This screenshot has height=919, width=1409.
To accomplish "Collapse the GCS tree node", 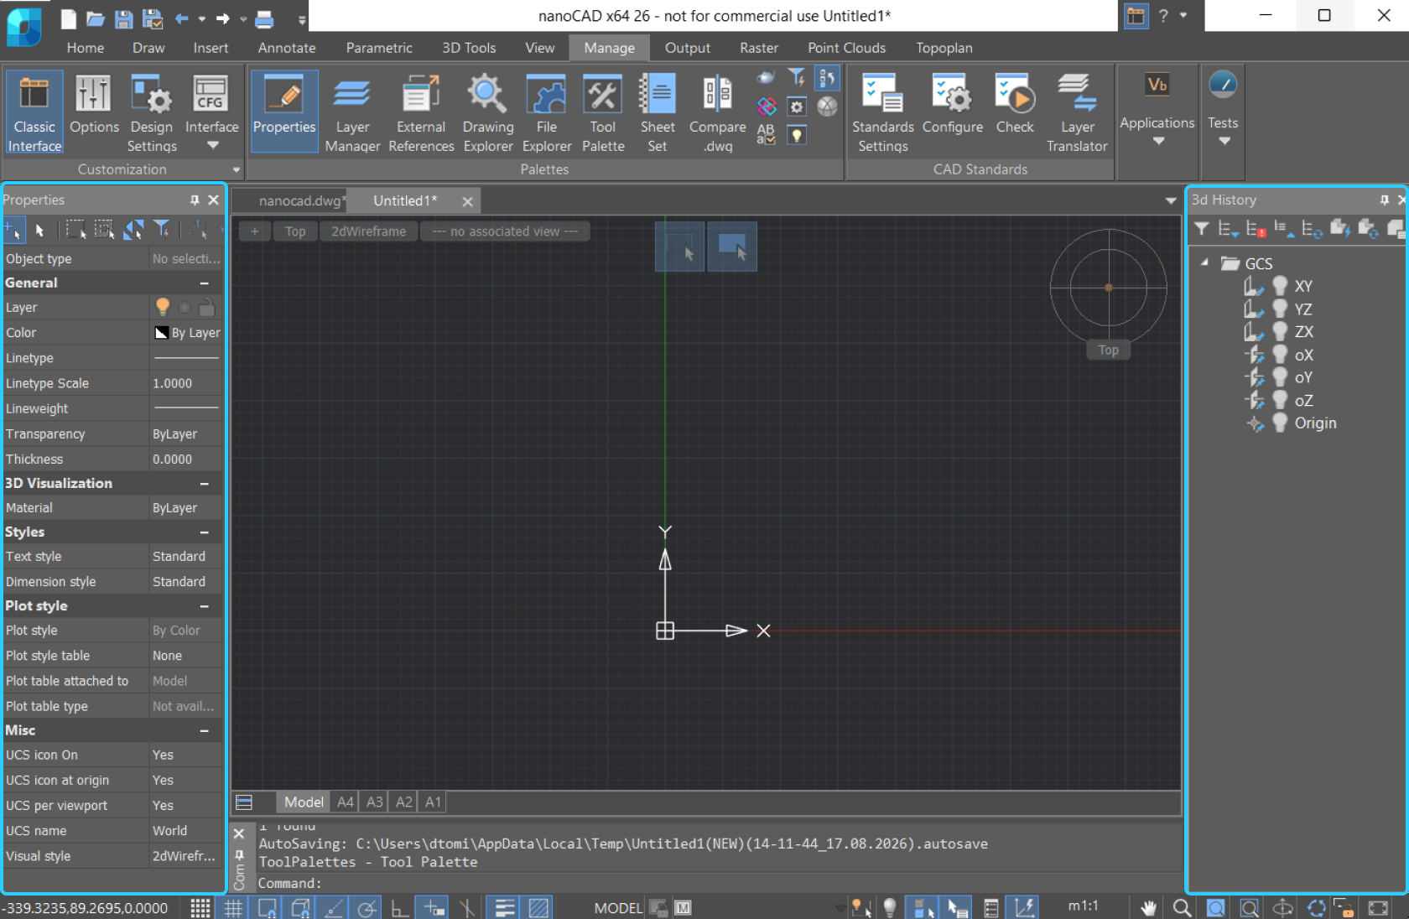I will pos(1204,262).
